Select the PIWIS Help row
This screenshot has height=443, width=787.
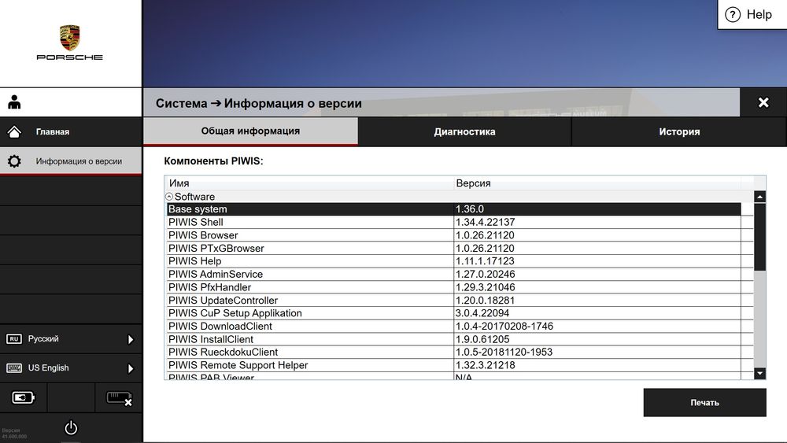coord(454,261)
